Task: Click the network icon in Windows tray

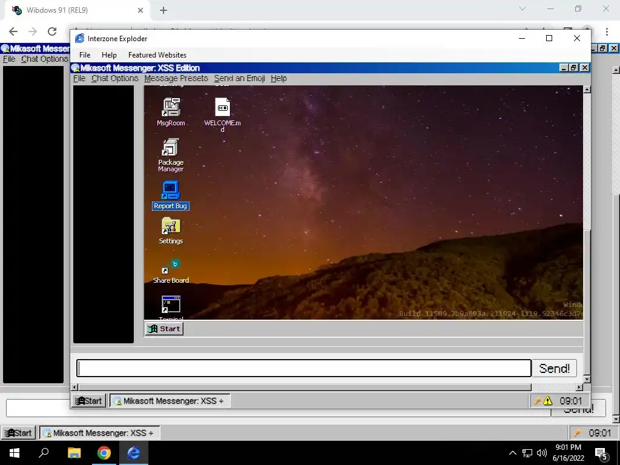Action: point(527,453)
